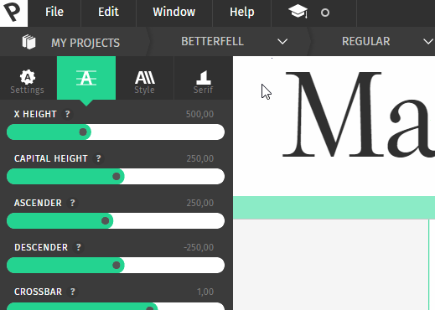Viewport: 435px width, 310px height.
Task: Click the X HEIGHT value 500,00
Action: click(x=199, y=114)
